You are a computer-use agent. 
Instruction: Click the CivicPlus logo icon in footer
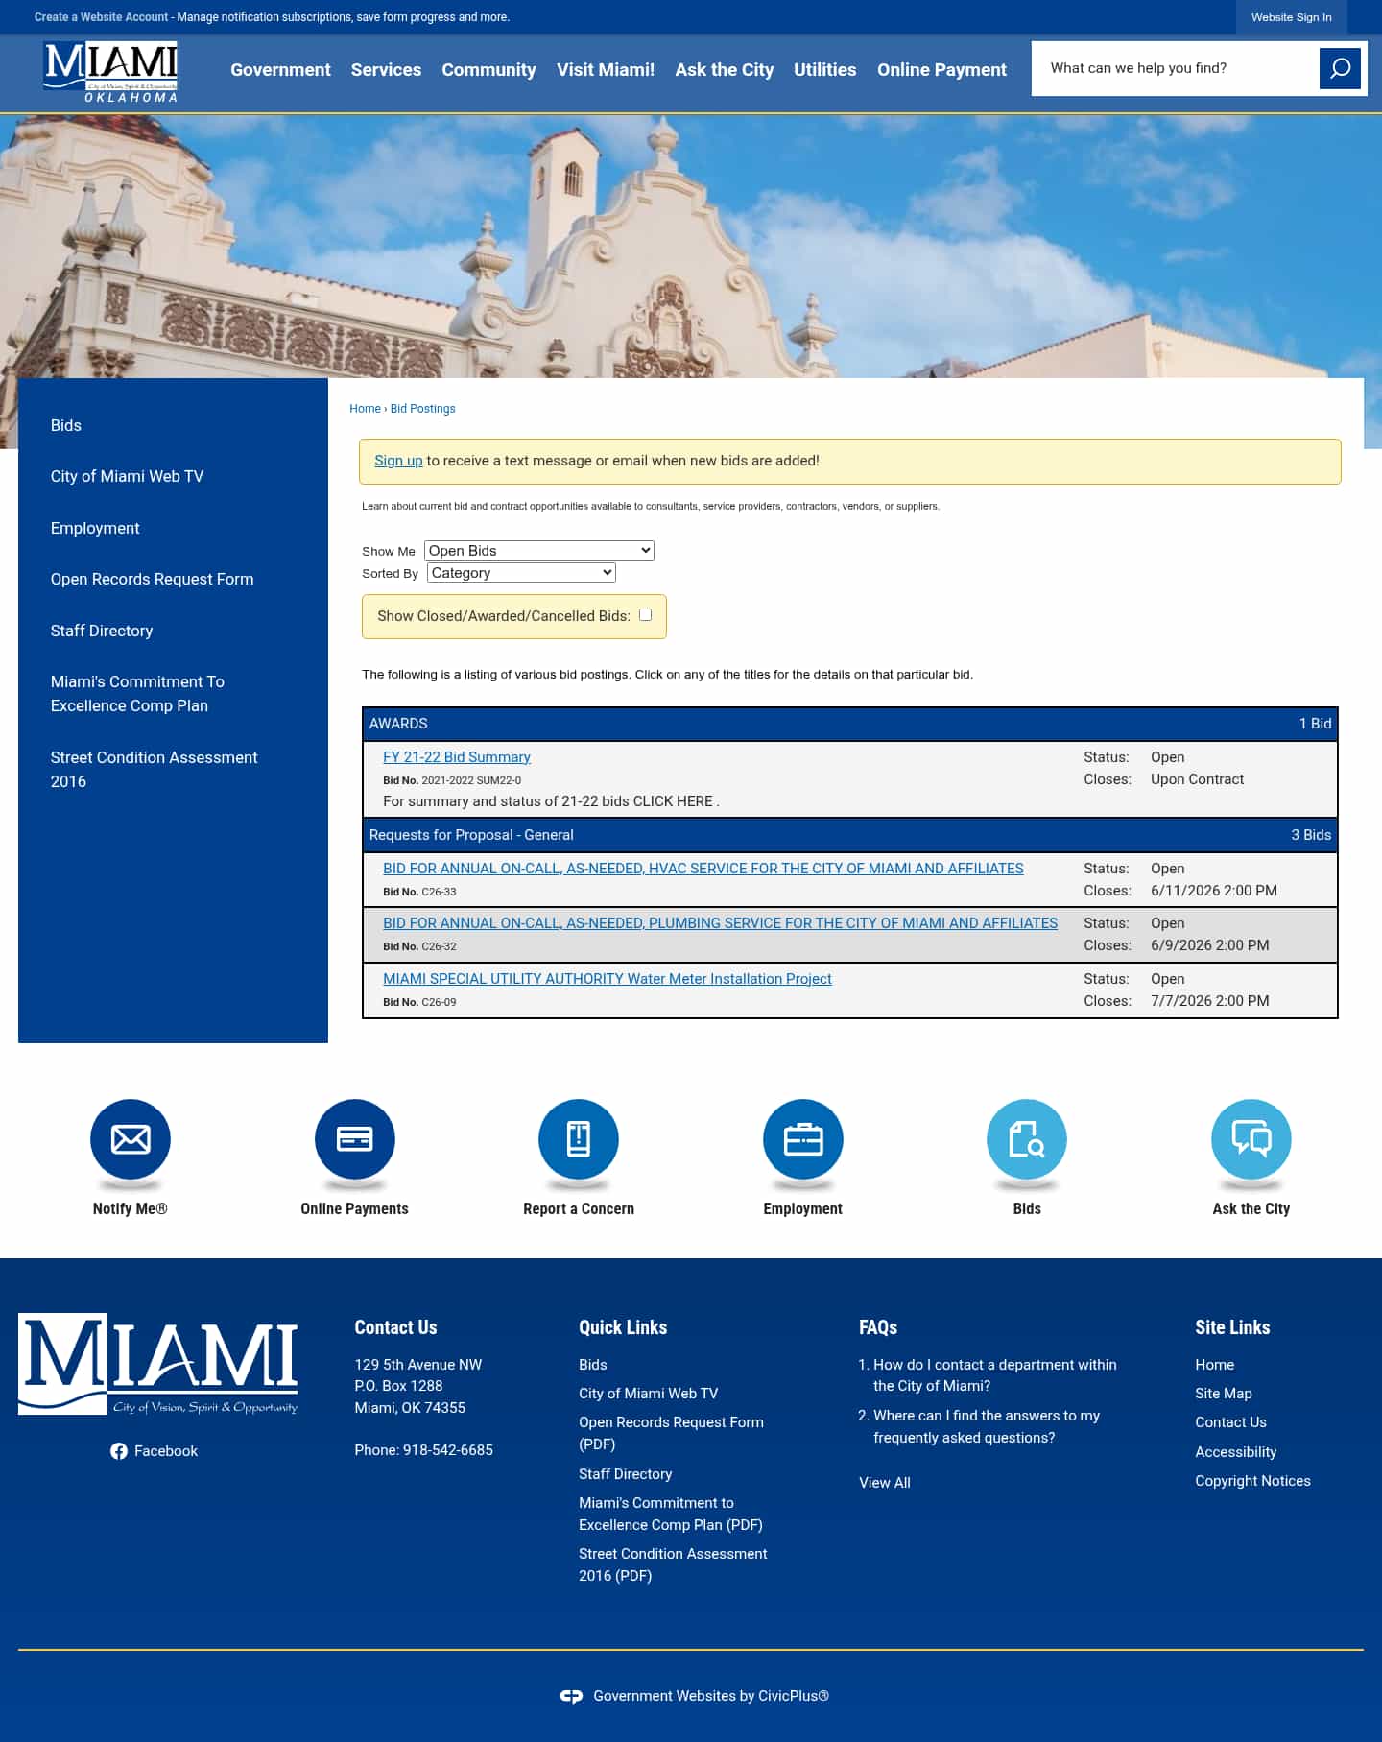[571, 1696]
